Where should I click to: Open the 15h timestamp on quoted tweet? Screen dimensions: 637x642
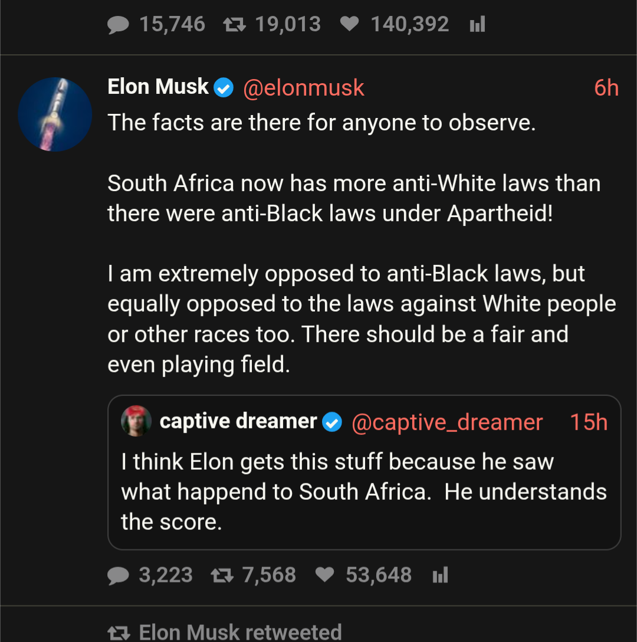(x=588, y=422)
